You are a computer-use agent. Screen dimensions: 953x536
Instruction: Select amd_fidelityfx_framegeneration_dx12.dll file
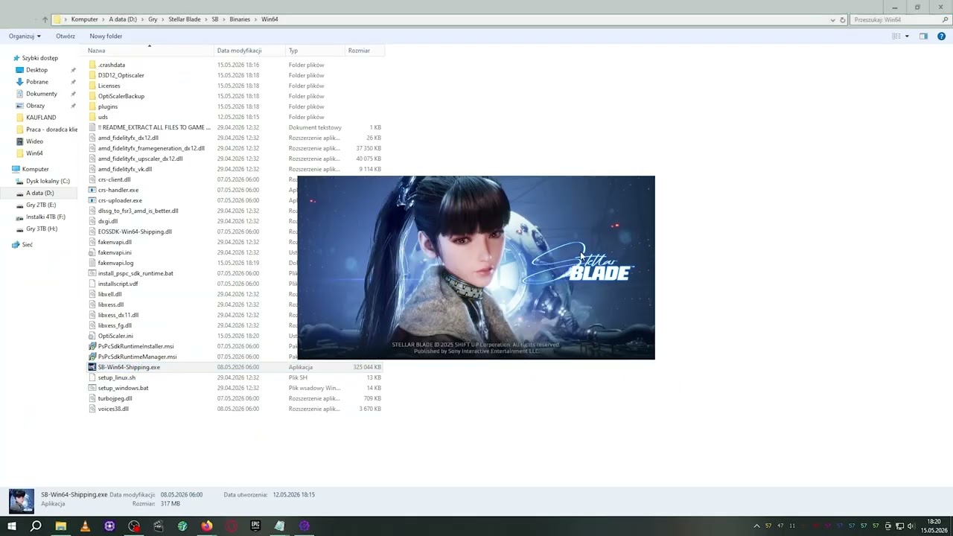coord(151,148)
